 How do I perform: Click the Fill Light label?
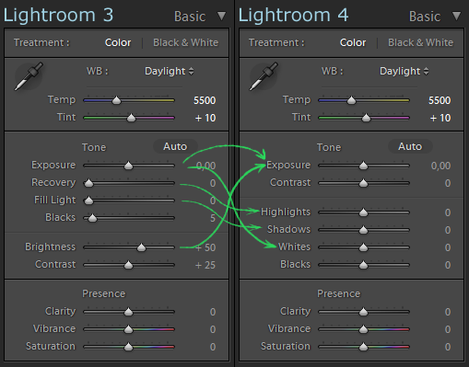[54, 200]
